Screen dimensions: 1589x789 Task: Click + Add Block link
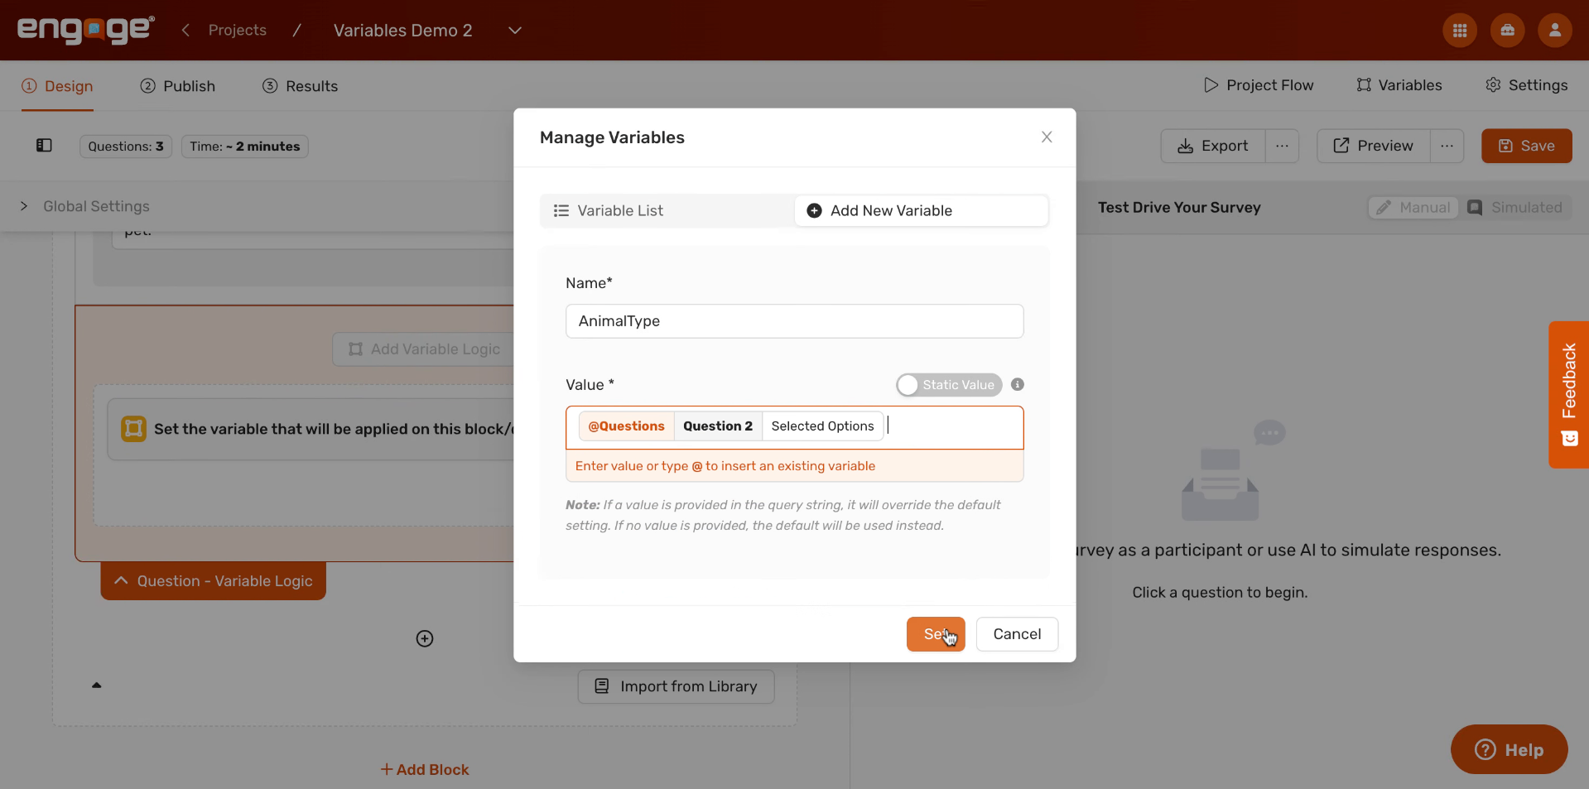425,770
